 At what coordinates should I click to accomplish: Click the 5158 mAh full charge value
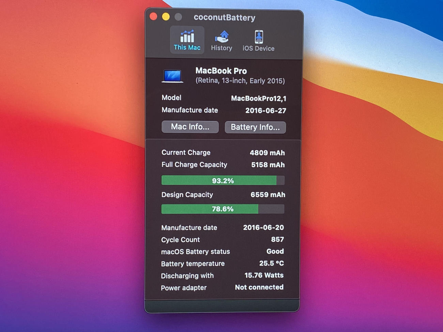tap(268, 165)
